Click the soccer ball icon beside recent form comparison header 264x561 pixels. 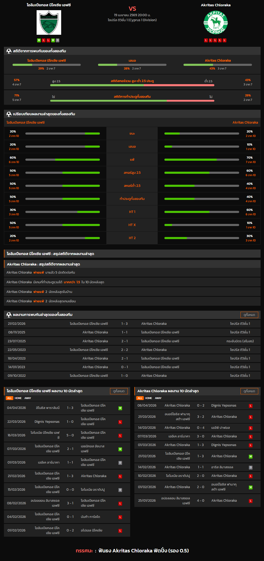point(9,114)
